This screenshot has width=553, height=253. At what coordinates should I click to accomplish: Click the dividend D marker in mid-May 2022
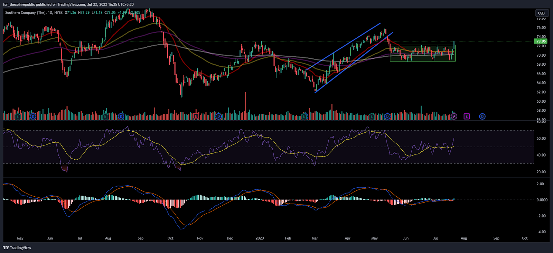pyautogui.click(x=33, y=116)
